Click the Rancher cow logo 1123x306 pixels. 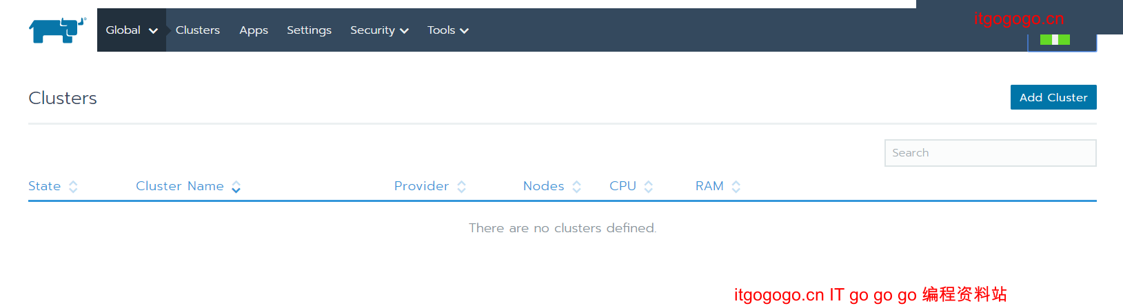57,30
